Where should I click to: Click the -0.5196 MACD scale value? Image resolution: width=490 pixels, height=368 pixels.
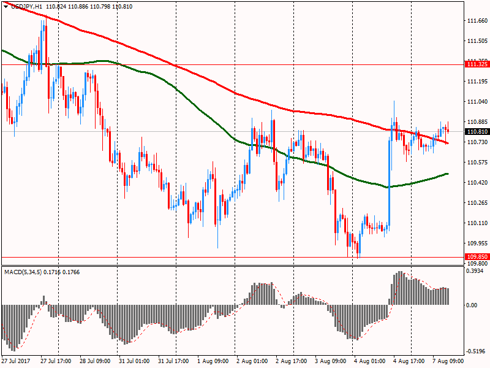pos(476,351)
